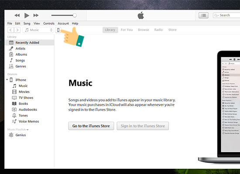Click the volume slider knob
240x174 pixels.
(x=75, y=15)
